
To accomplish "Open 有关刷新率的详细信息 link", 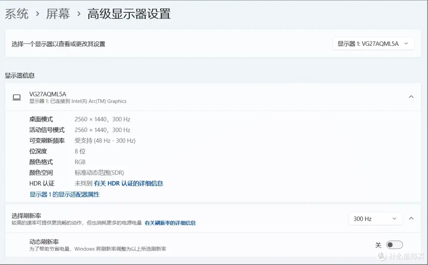I will (x=170, y=223).
